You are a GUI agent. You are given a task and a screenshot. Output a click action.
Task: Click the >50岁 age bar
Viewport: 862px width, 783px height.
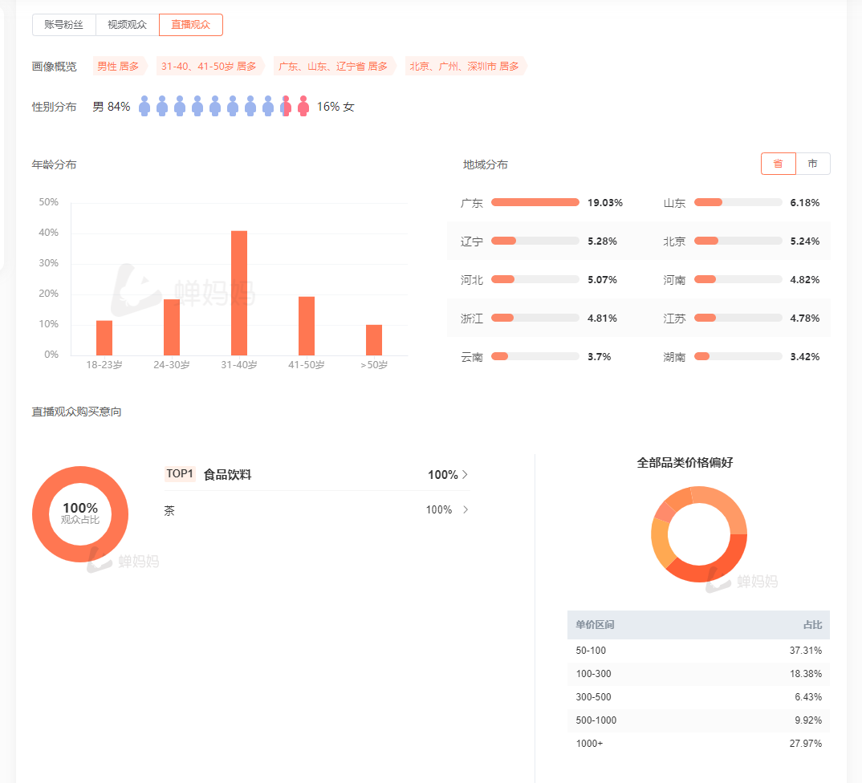coord(374,339)
